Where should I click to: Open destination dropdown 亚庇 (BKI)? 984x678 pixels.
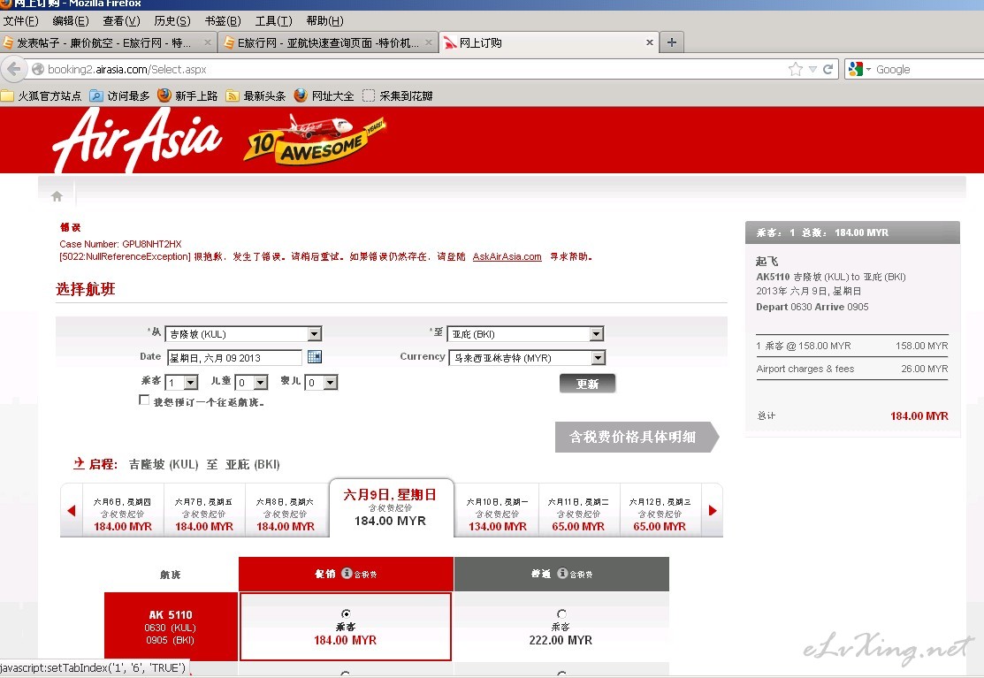coord(526,333)
